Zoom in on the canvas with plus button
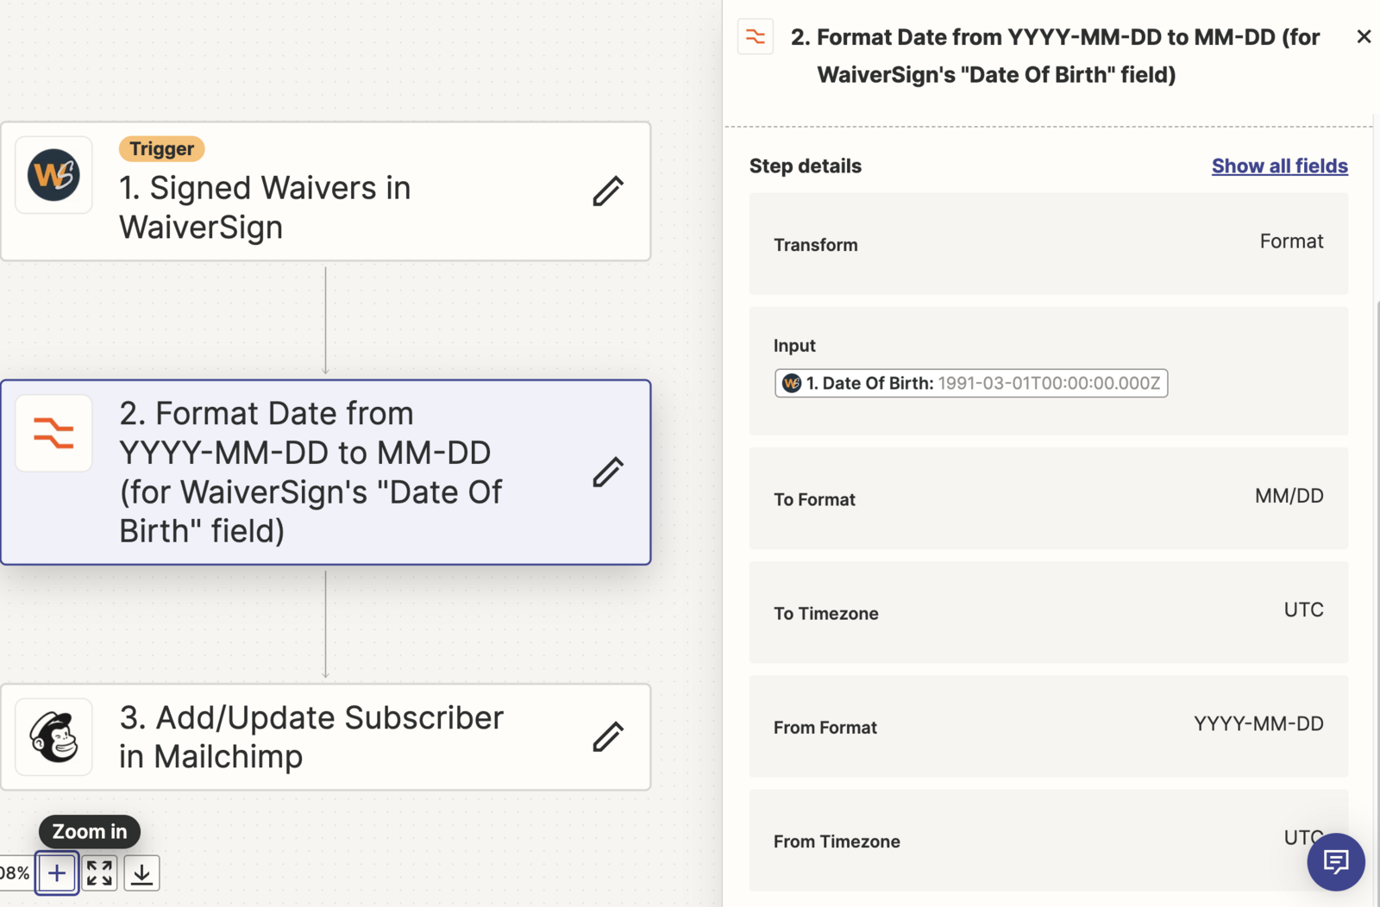Viewport: 1380px width, 907px height. point(57,873)
